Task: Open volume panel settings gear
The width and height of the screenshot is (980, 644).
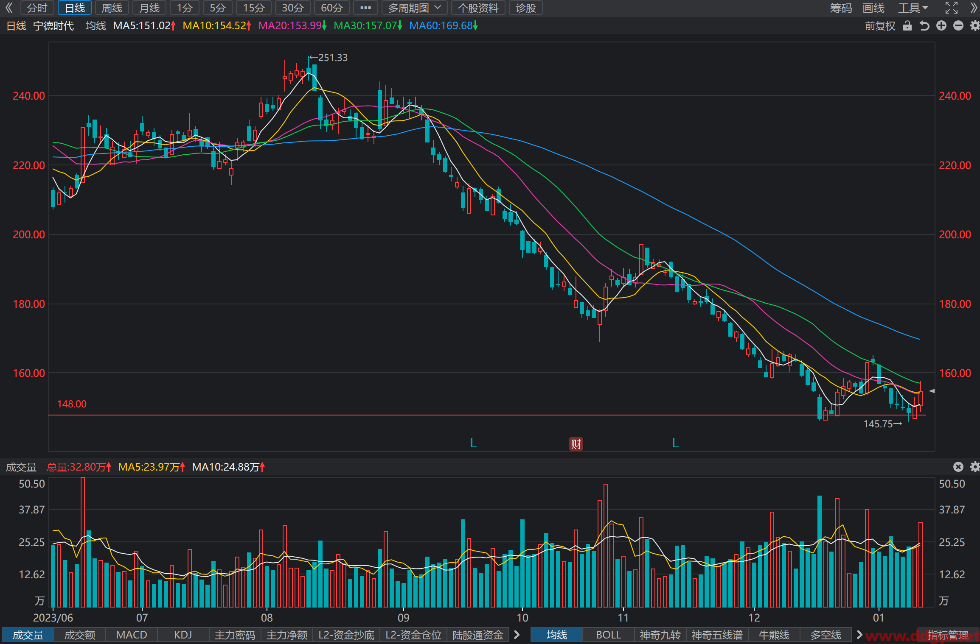Action: (x=974, y=467)
